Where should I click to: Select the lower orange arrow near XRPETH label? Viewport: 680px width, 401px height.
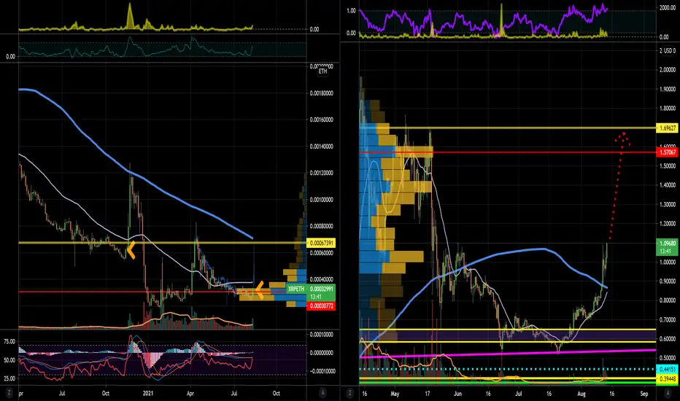pyautogui.click(x=259, y=290)
